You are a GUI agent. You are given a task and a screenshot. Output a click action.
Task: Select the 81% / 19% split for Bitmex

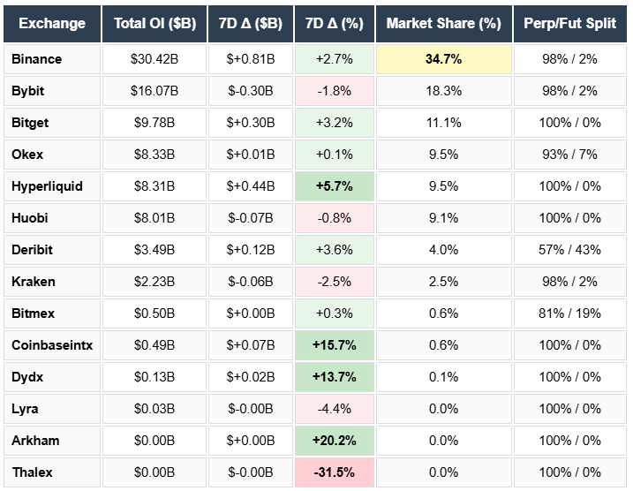coord(569,313)
